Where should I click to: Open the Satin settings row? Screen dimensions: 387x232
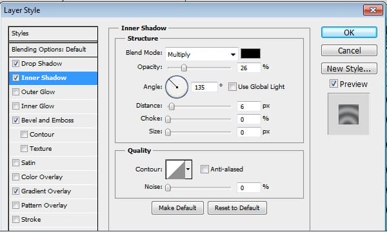[53, 162]
